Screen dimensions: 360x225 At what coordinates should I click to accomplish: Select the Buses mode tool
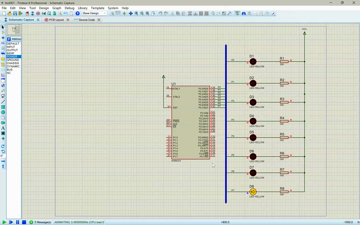pyautogui.click(x=3, y=53)
